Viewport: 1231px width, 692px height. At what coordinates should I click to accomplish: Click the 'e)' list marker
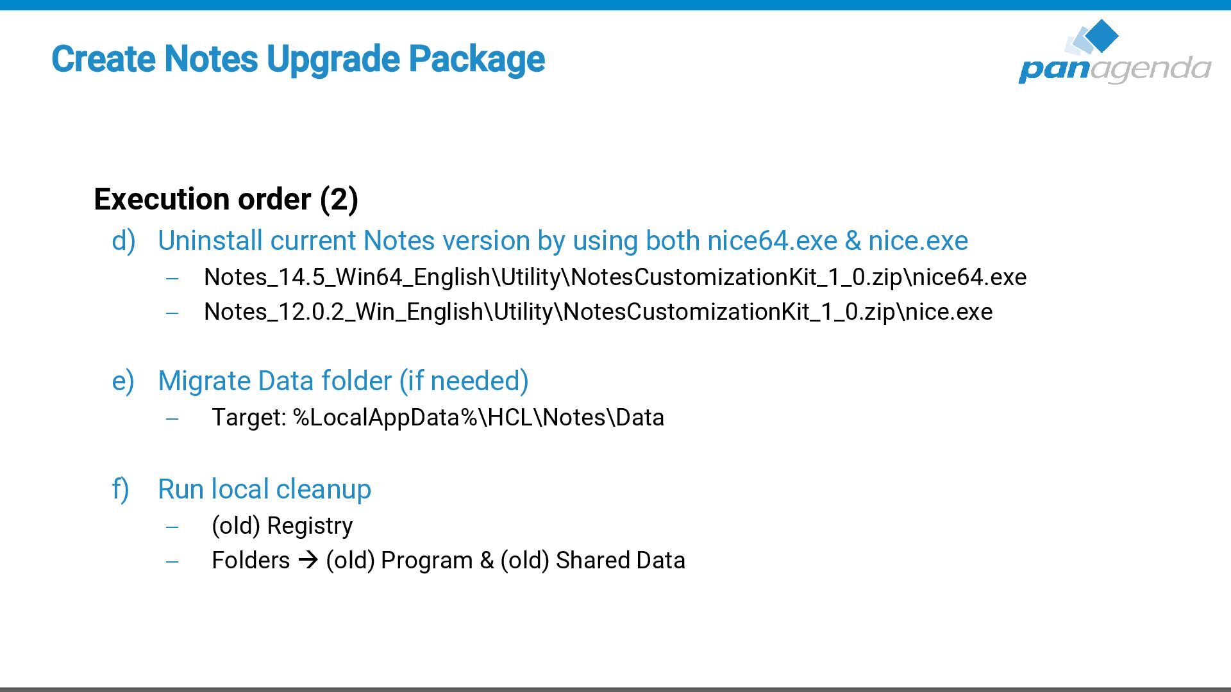(122, 382)
